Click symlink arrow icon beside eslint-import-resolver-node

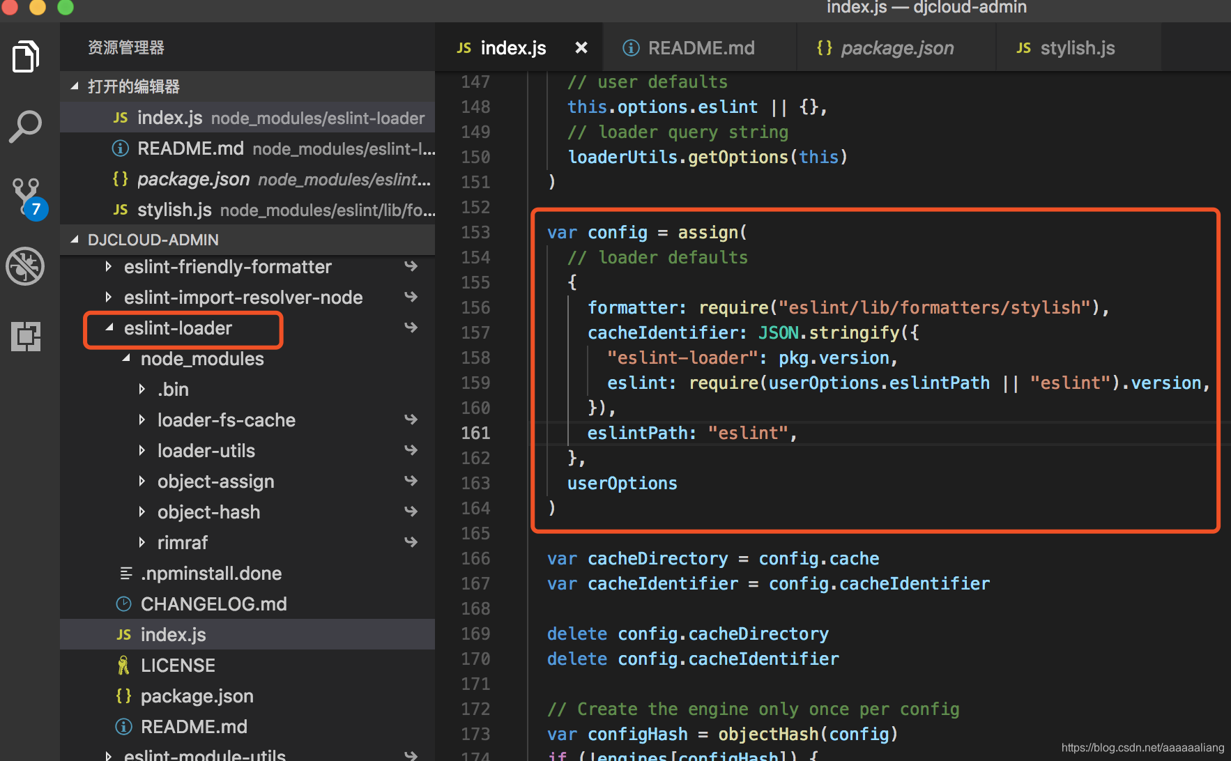(411, 297)
